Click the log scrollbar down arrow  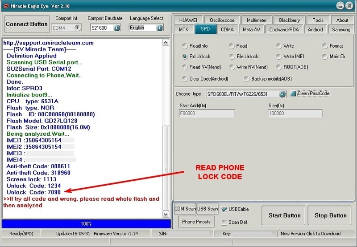pyautogui.click(x=166, y=214)
